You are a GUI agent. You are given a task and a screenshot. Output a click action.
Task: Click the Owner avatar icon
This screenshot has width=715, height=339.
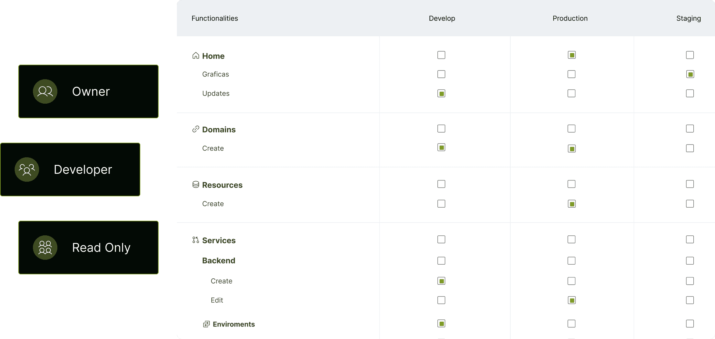coord(45,91)
